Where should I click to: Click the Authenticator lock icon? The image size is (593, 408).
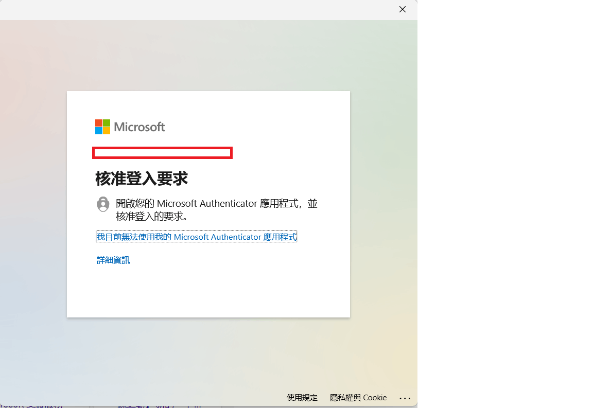point(103,204)
